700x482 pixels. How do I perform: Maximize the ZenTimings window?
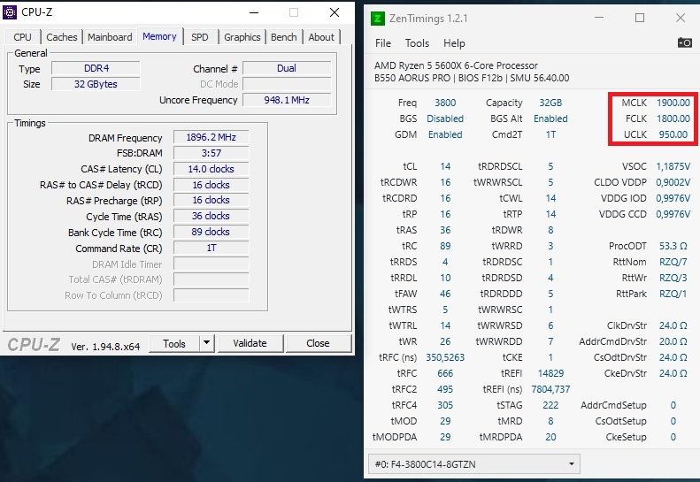point(640,18)
